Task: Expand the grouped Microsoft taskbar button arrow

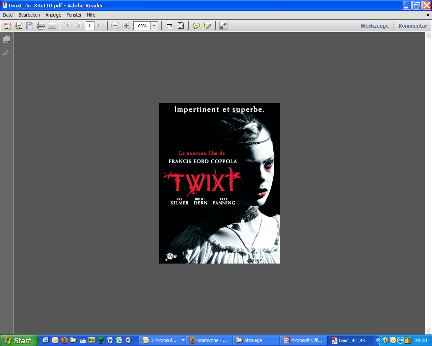Action: pyautogui.click(x=183, y=340)
